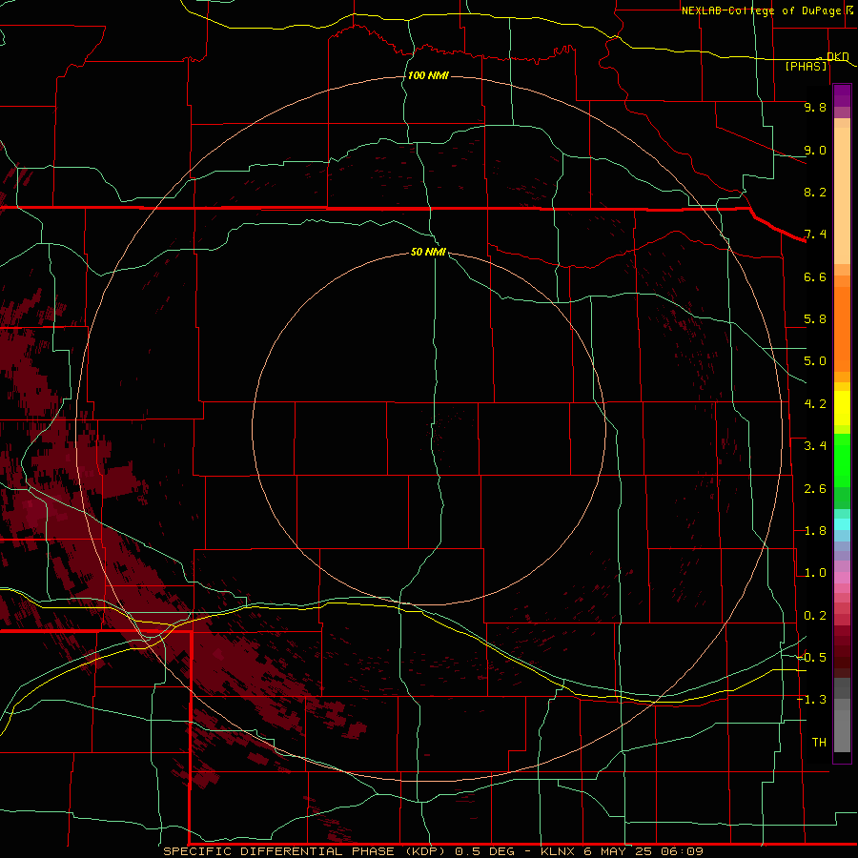Pick the yellow segment of color bar
The width and height of the screenshot is (858, 858).
[842, 408]
